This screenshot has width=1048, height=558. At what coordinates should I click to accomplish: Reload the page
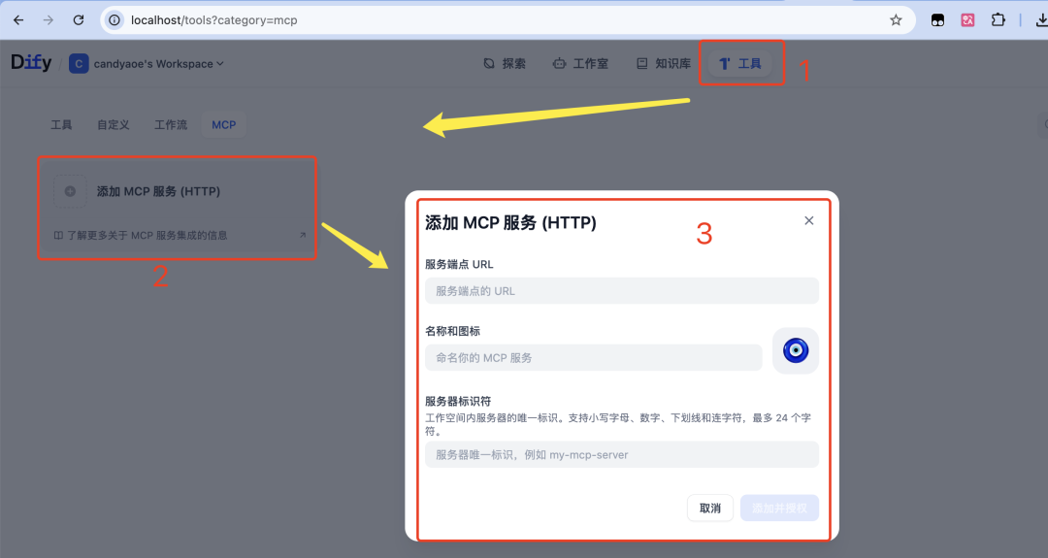click(x=79, y=20)
